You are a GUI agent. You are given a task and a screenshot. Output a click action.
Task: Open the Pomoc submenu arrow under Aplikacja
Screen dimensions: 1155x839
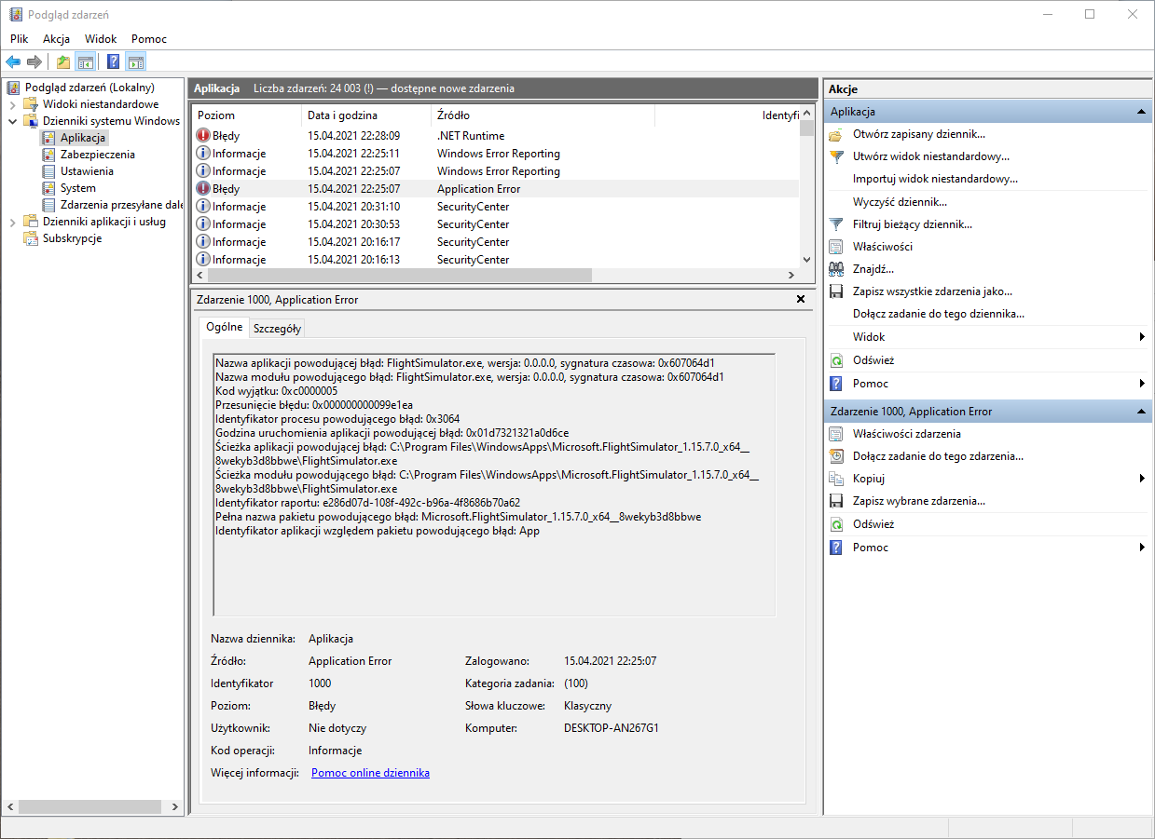[1143, 384]
